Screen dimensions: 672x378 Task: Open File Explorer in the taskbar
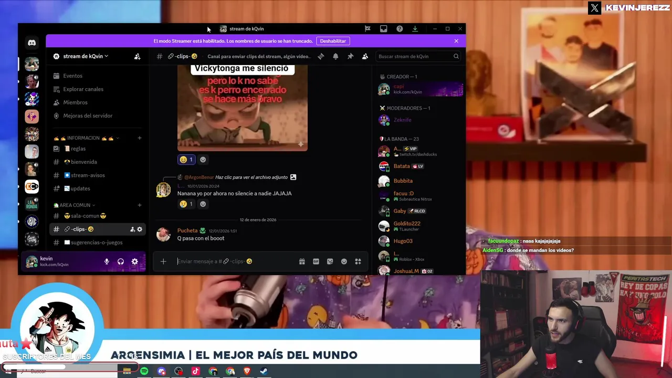click(127, 371)
